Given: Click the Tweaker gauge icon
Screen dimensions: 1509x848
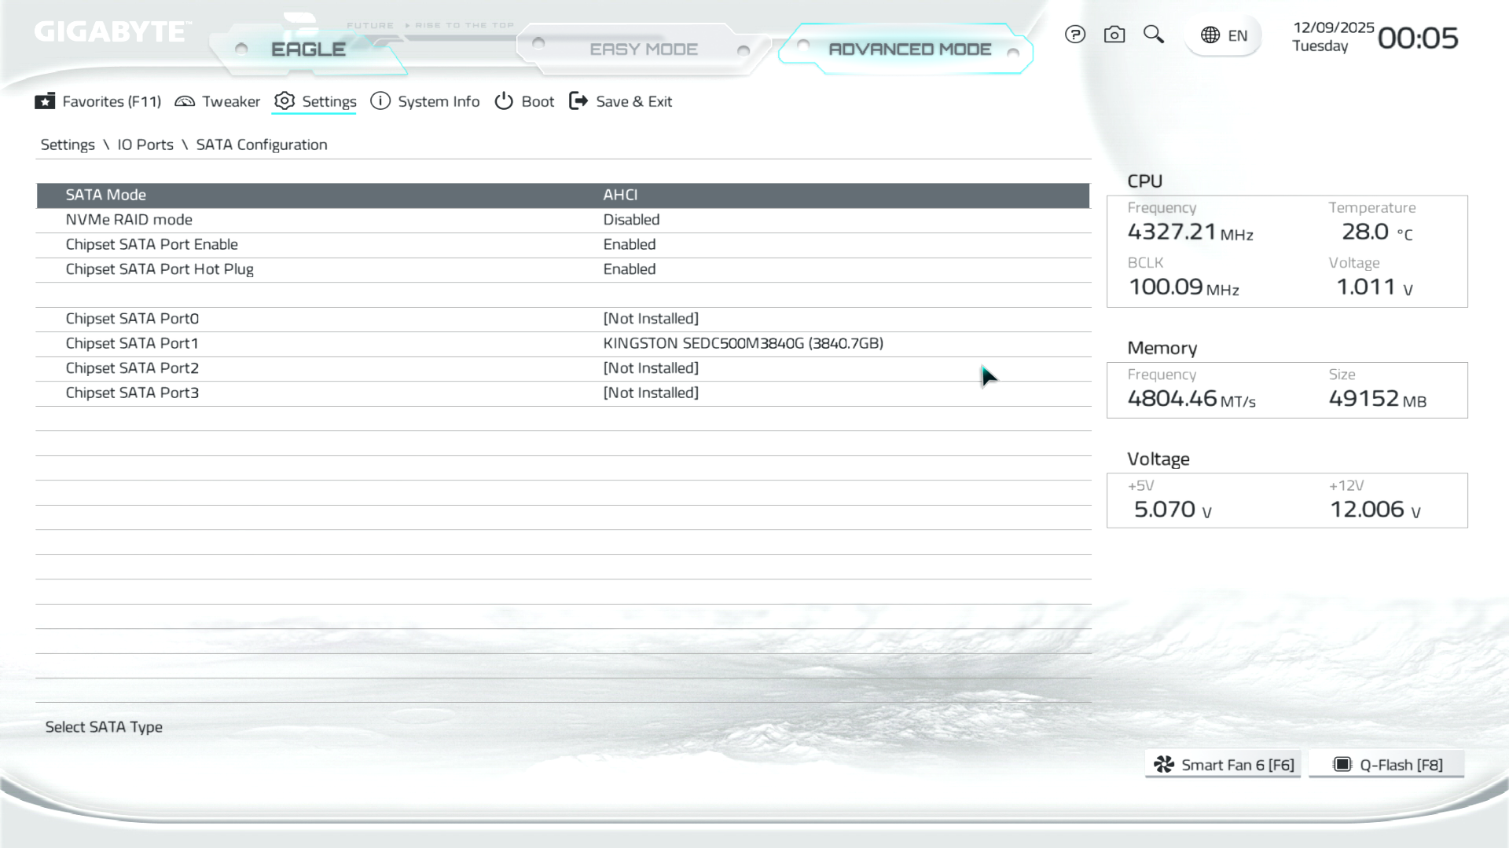Looking at the screenshot, I should point(185,101).
